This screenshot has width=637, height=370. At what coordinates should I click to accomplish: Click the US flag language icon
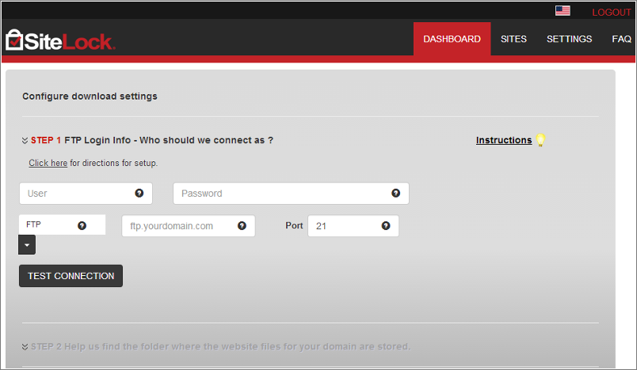tap(563, 11)
